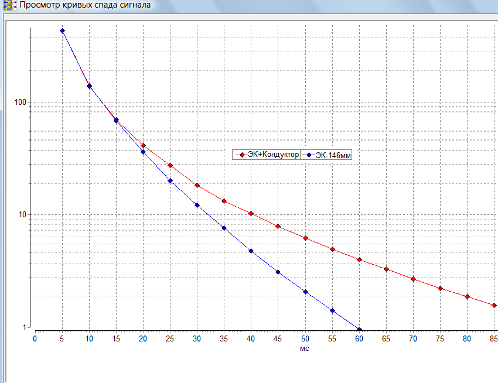Image resolution: width=498 pixels, height=383 pixels.
Task: Click the red data point at 75 мс
Action: tap(440, 288)
